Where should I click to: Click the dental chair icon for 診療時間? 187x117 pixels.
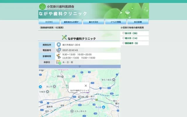click(58, 56)
